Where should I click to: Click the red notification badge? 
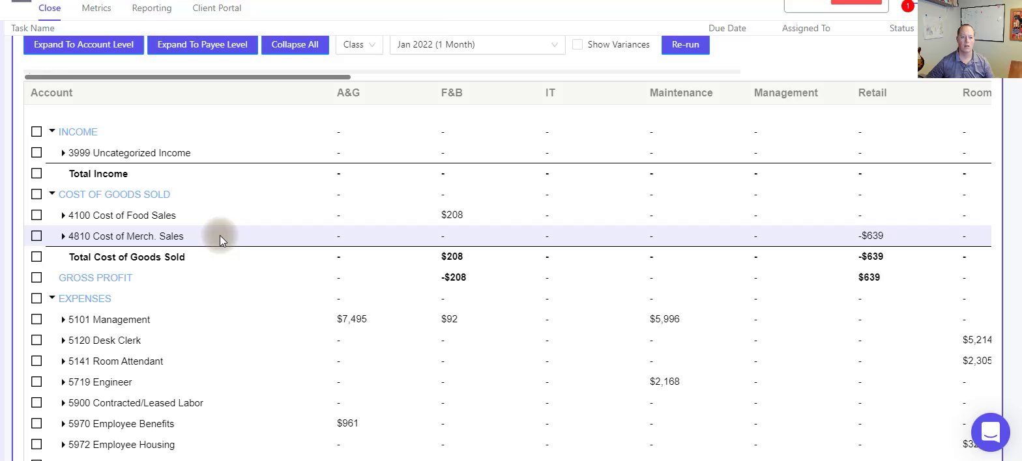(x=907, y=7)
